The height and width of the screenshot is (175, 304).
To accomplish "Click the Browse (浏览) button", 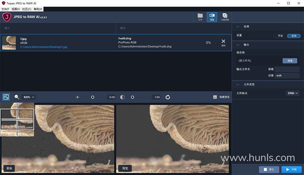I will pos(290,61).
